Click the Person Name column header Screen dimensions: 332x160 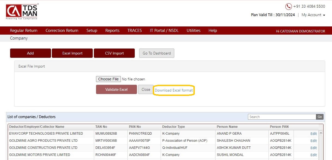coord(227,127)
